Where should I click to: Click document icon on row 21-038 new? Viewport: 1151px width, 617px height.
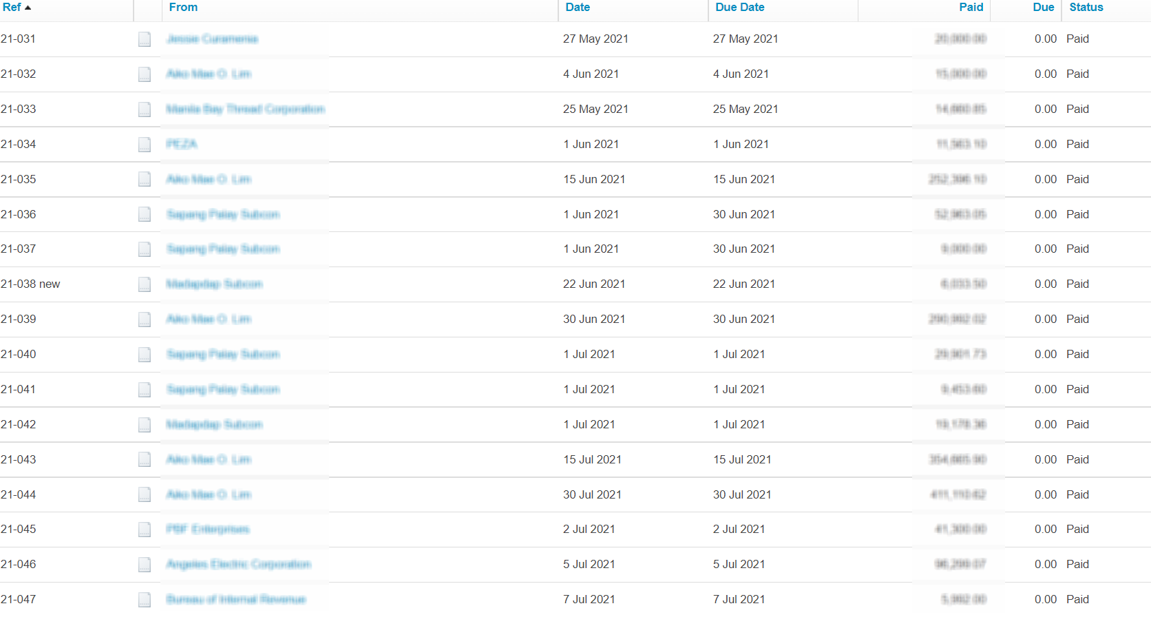[x=145, y=284]
